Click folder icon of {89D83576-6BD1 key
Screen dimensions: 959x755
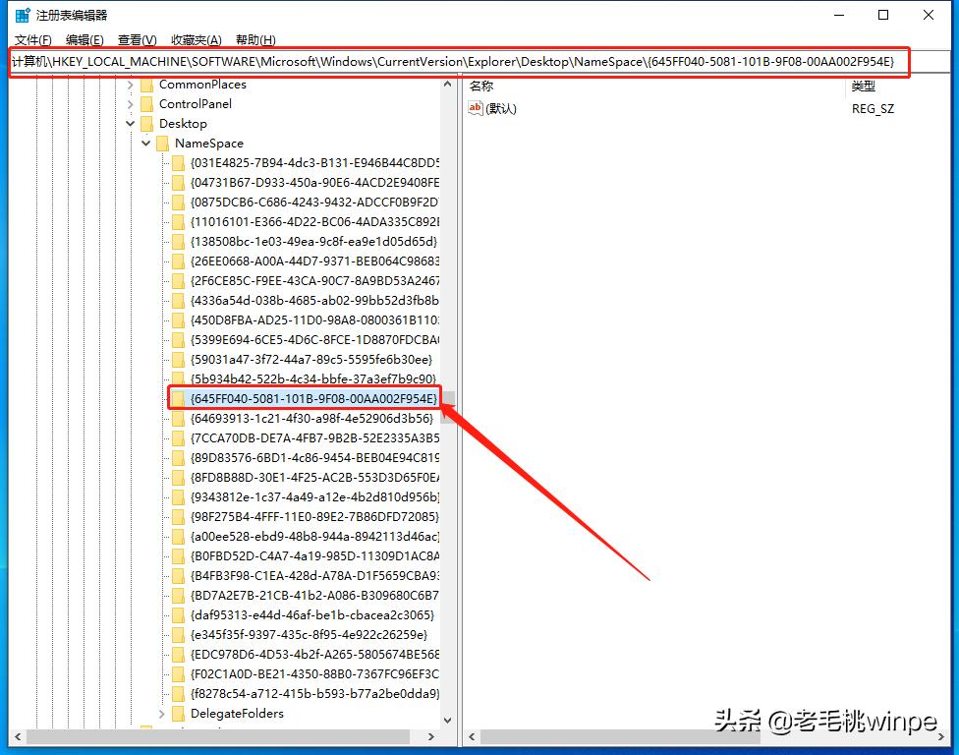click(178, 458)
